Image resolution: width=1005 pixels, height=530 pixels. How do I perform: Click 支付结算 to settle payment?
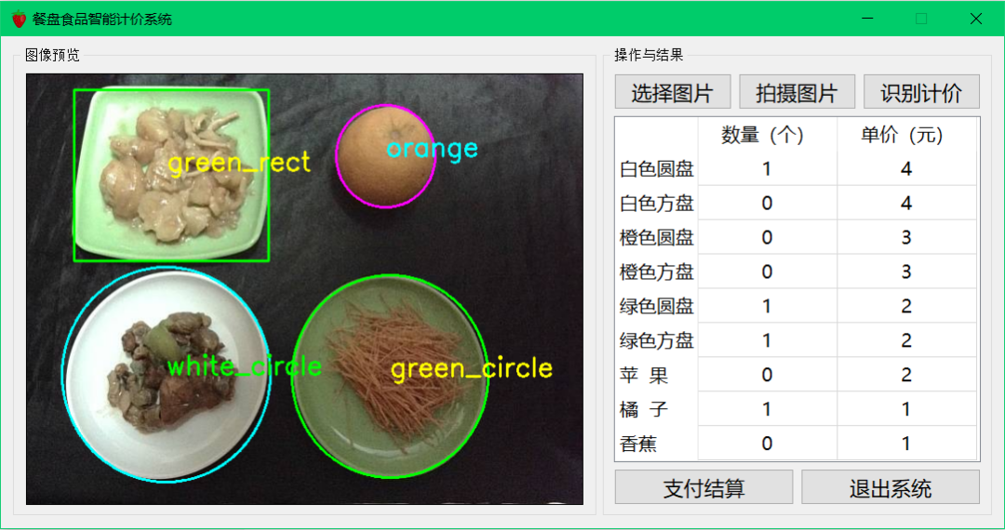click(x=703, y=488)
